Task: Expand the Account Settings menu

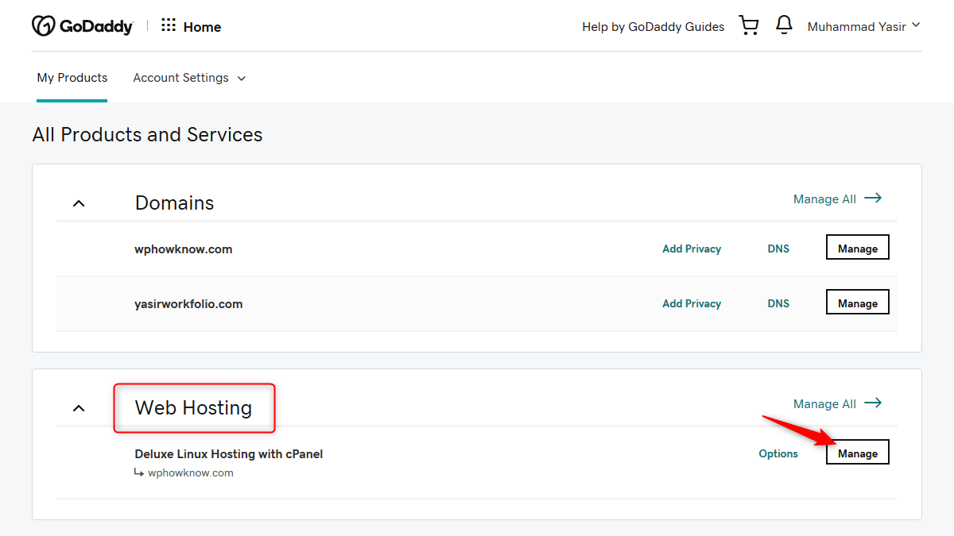Action: point(189,78)
